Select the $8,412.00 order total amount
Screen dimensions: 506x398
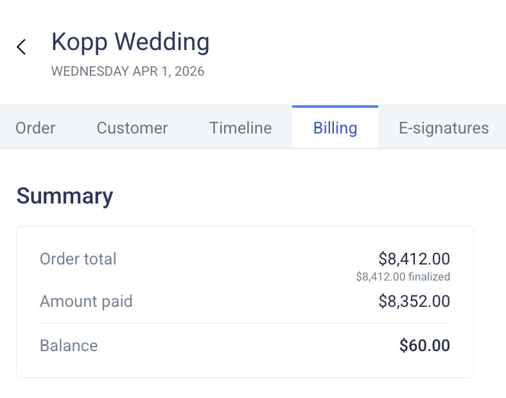(x=414, y=259)
